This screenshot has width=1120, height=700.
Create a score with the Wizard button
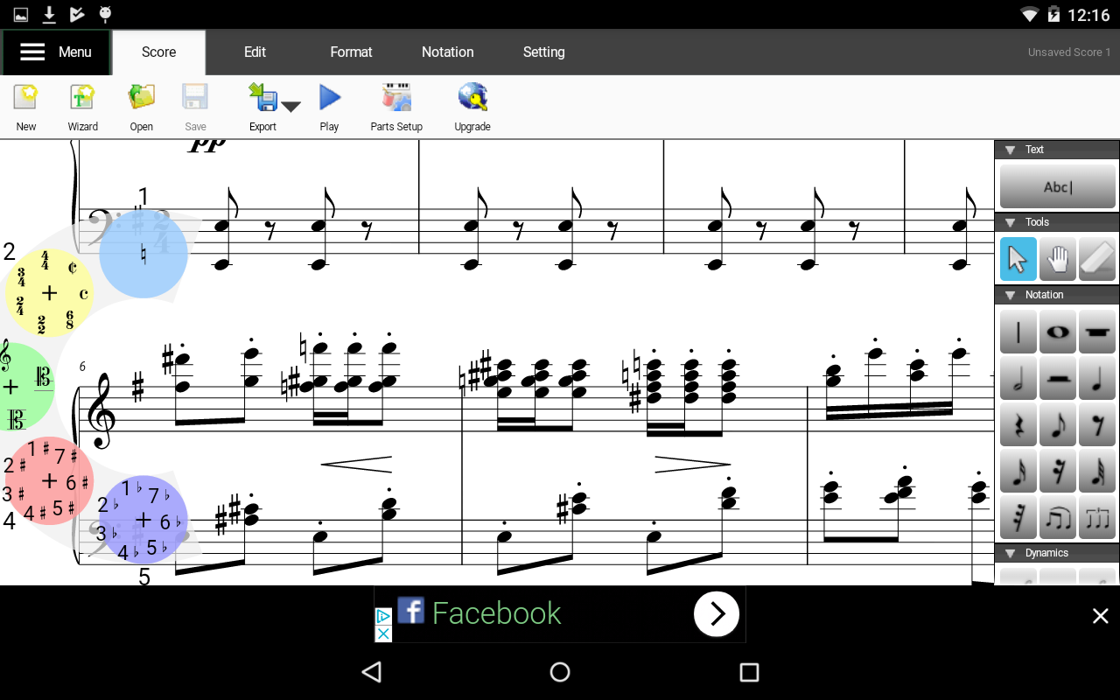(82, 97)
